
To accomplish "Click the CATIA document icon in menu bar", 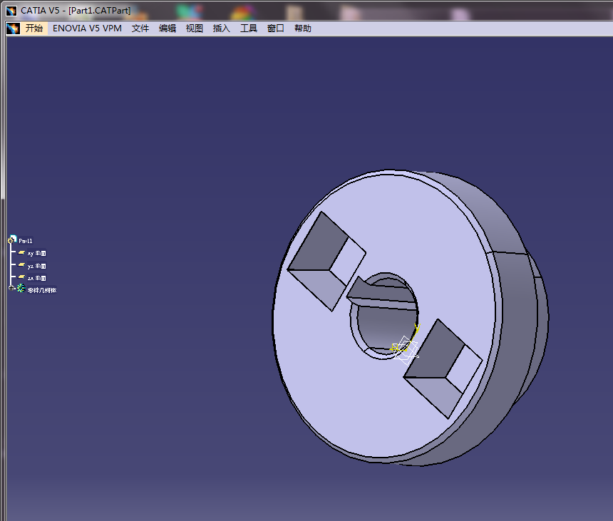I will [x=13, y=29].
